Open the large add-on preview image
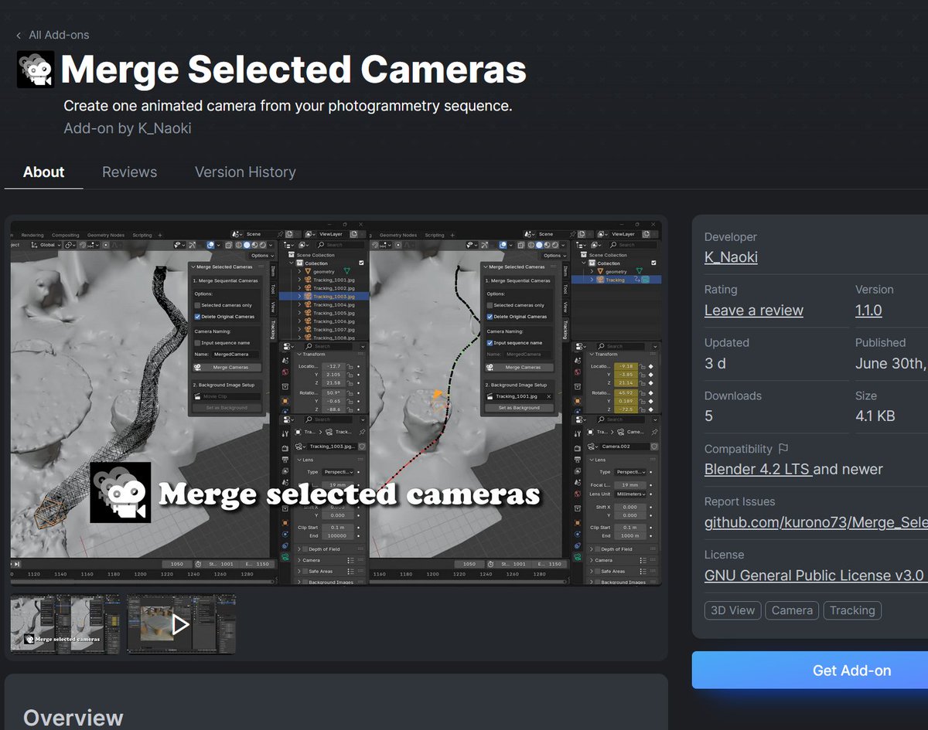The height and width of the screenshot is (730, 928). click(336, 402)
